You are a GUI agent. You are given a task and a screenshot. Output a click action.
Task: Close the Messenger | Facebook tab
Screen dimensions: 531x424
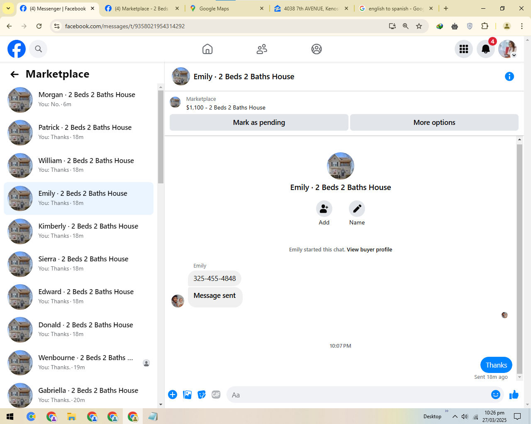point(93,8)
